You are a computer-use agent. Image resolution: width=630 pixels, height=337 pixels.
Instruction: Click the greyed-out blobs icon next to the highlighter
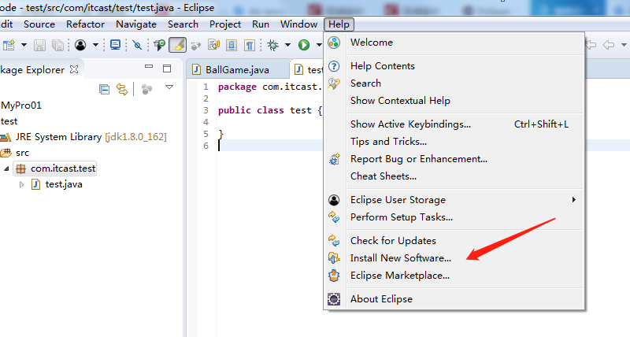click(195, 46)
